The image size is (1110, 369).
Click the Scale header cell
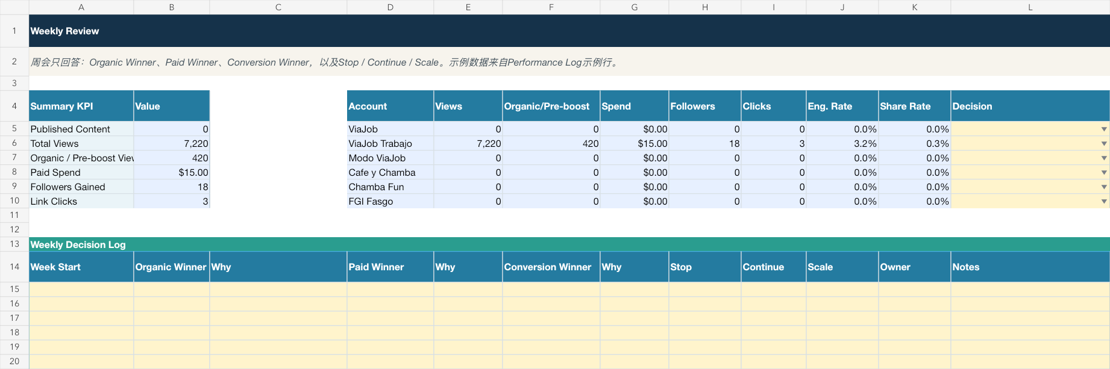[842, 267]
